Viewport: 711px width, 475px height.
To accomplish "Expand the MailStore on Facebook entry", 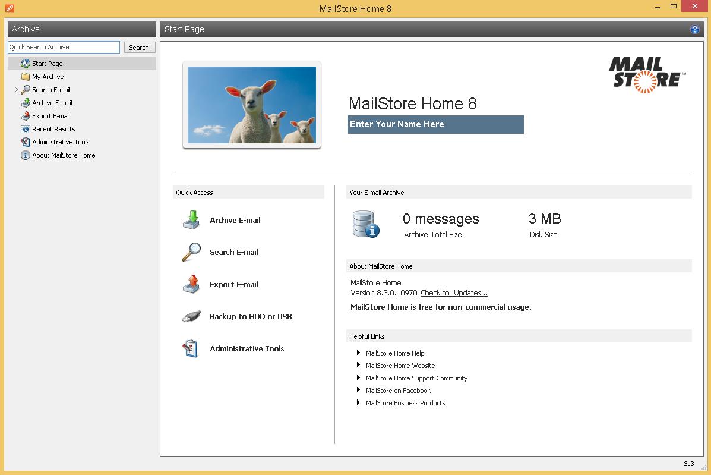I will [x=358, y=391].
